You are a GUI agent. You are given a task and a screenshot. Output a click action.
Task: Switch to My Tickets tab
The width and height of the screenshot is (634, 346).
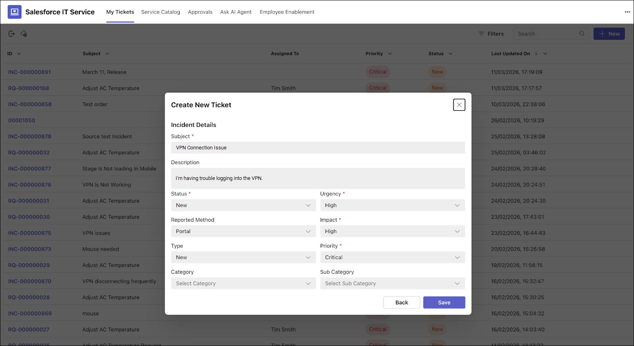[120, 12]
